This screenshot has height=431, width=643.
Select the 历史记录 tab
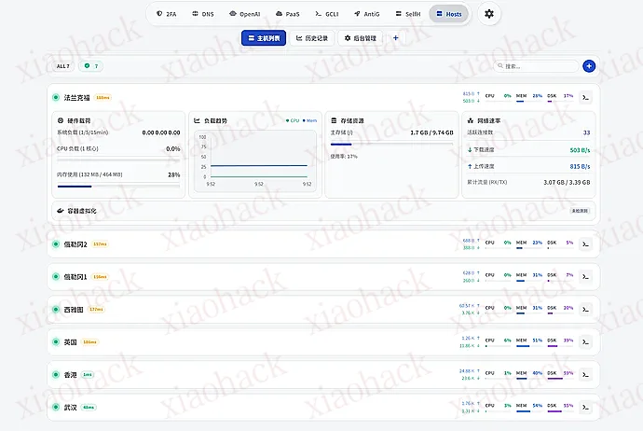pos(311,38)
